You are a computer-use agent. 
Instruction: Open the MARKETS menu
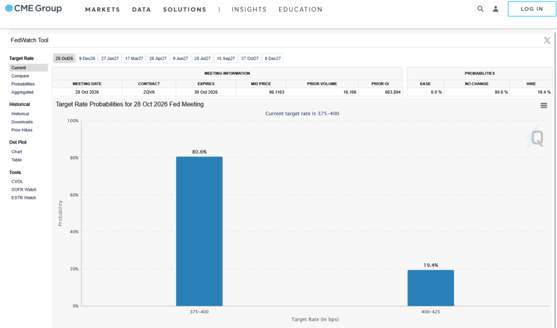pos(102,10)
